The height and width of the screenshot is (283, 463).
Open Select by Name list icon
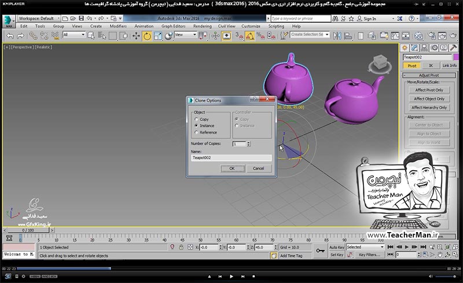pos(102,36)
